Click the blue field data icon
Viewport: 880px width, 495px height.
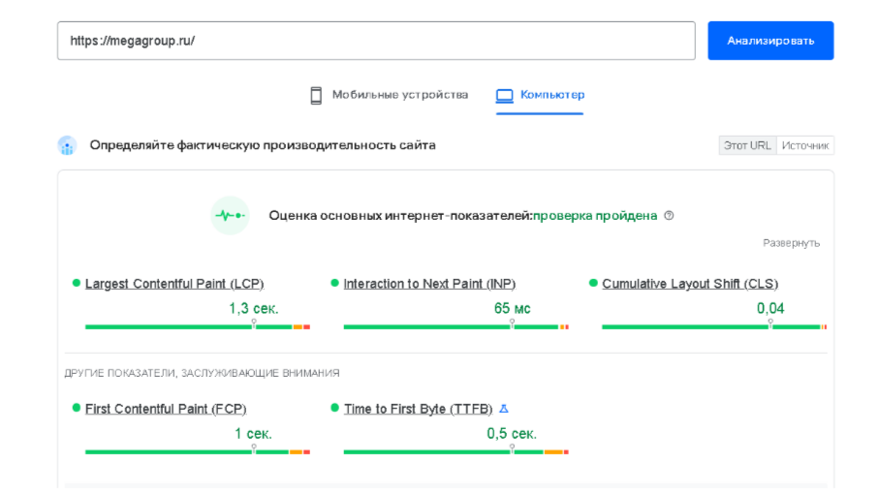(x=67, y=146)
